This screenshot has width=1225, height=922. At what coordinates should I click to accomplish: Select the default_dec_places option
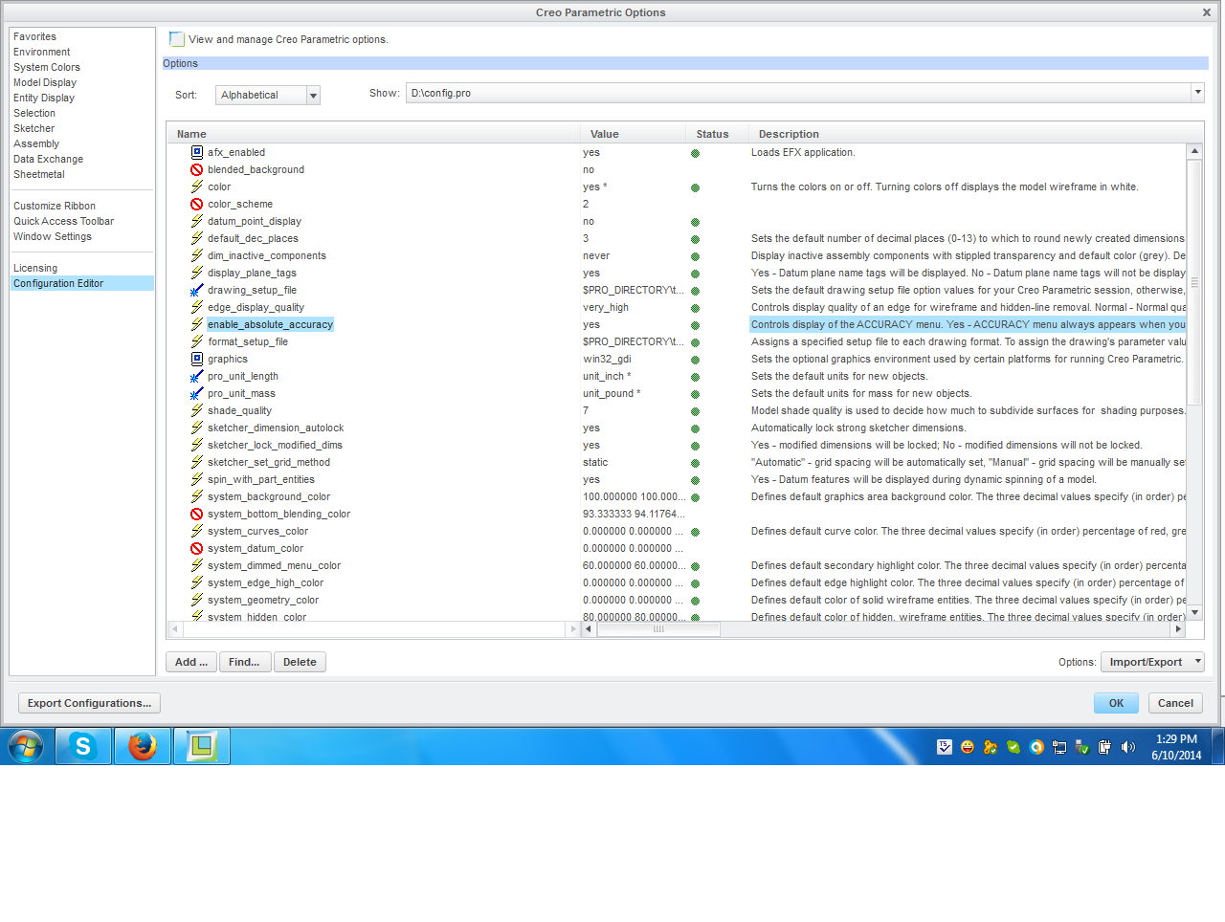253,238
